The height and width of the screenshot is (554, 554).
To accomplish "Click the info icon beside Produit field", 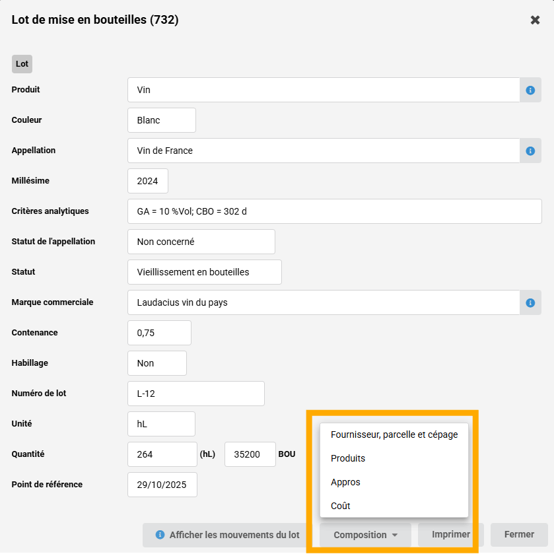I will tap(530, 90).
